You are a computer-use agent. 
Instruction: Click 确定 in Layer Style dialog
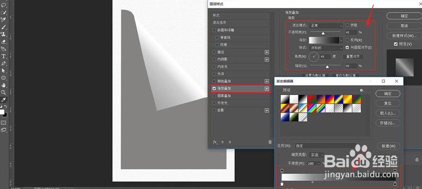[x=404, y=16]
